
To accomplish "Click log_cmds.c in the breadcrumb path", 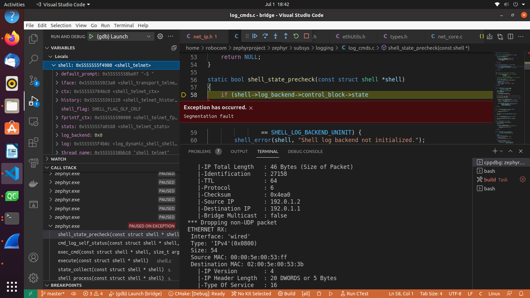I will pyautogui.click(x=362, y=48).
